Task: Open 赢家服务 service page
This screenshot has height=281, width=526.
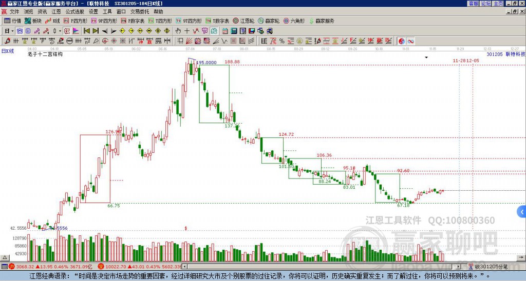Action: (322, 21)
